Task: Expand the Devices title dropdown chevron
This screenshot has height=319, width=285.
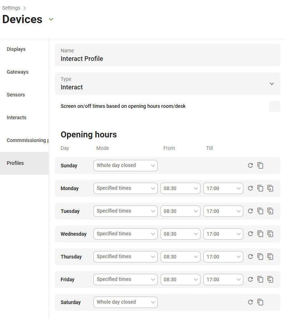Action: tap(51, 19)
